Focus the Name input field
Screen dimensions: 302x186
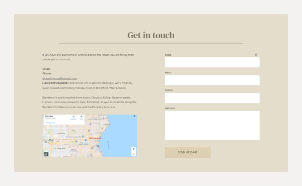coord(212,62)
